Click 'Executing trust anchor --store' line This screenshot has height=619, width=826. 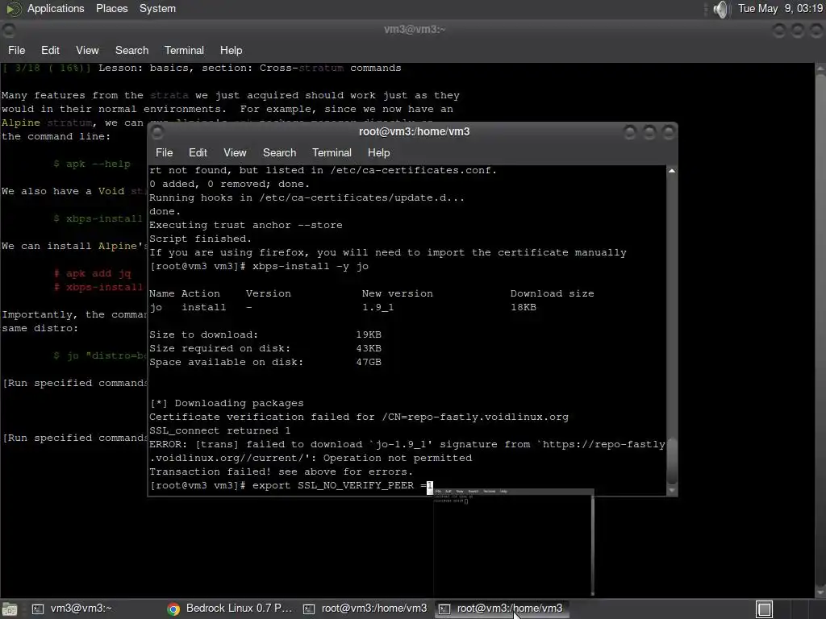point(245,226)
